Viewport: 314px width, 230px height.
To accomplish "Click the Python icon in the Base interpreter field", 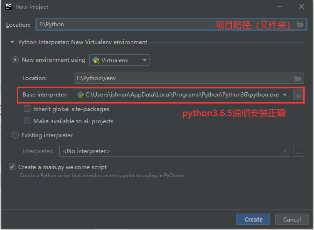I will coord(80,95).
